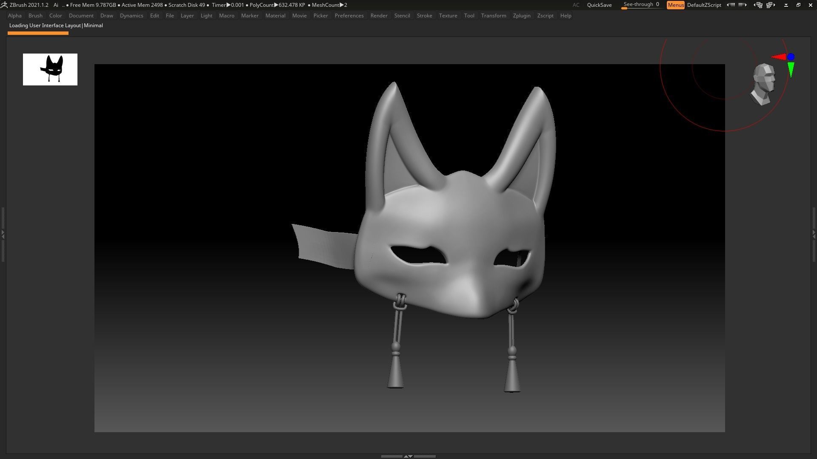Open the Stencil menu

tap(402, 16)
